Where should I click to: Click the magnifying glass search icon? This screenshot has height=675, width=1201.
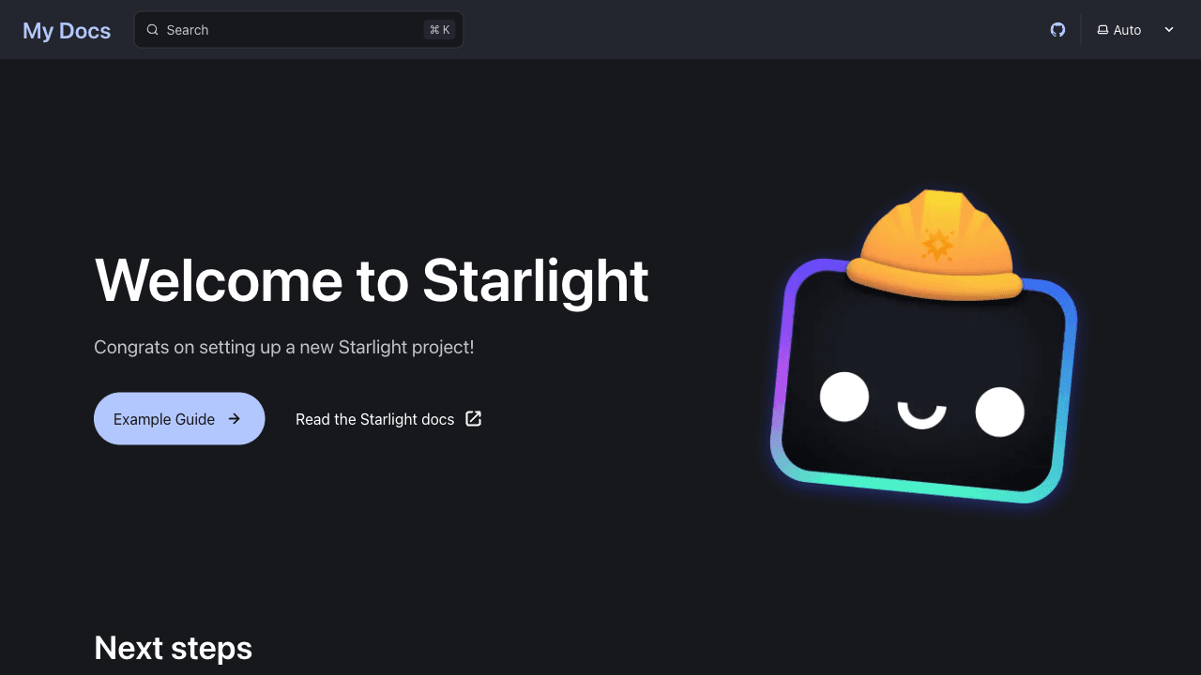[152, 30]
